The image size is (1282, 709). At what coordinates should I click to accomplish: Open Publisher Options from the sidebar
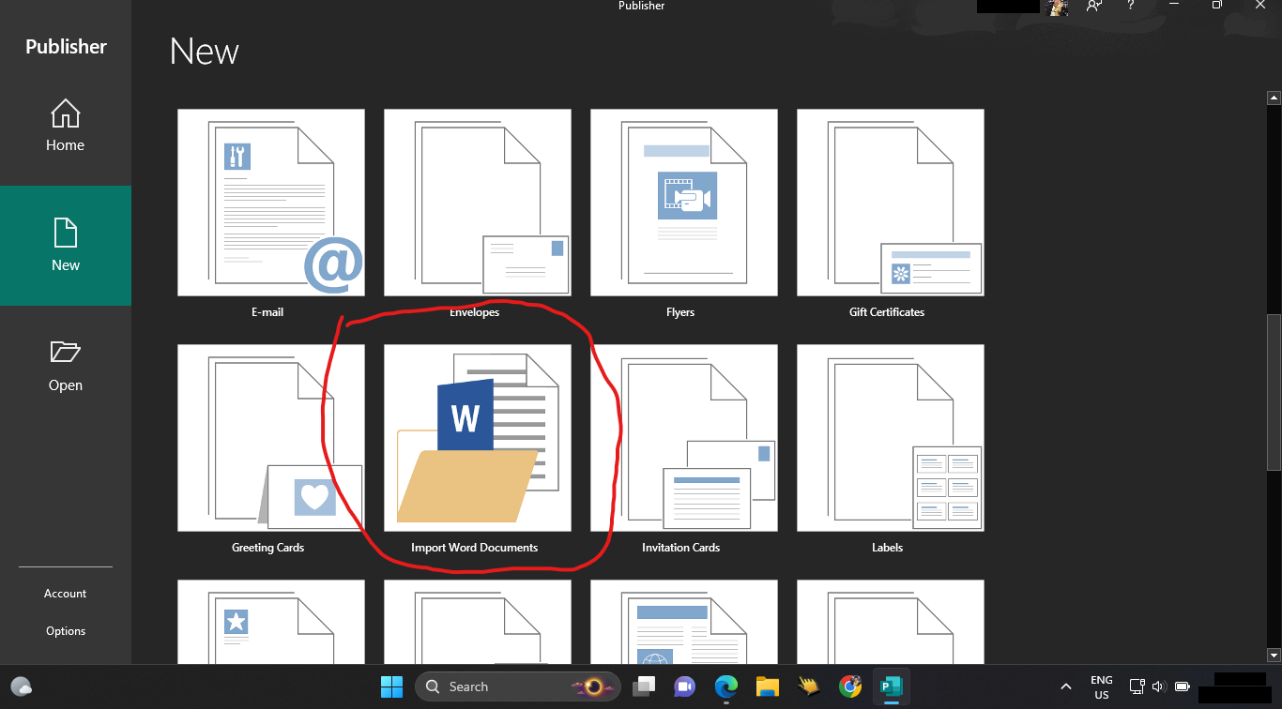click(x=66, y=631)
